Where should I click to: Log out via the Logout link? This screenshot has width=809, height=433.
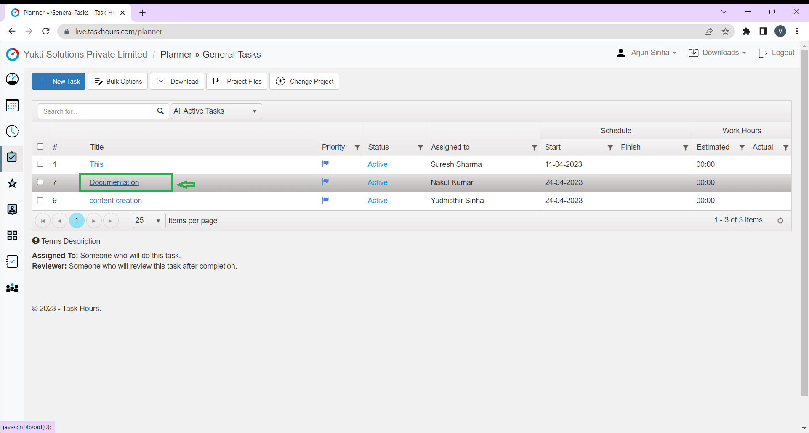coord(777,53)
